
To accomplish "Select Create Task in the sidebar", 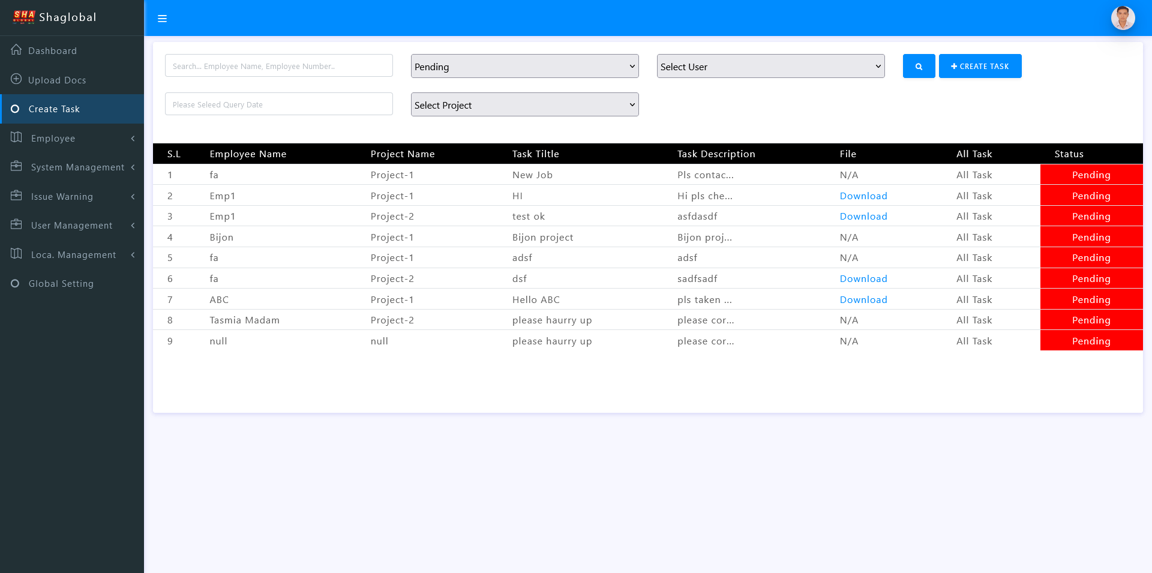I will coord(54,109).
